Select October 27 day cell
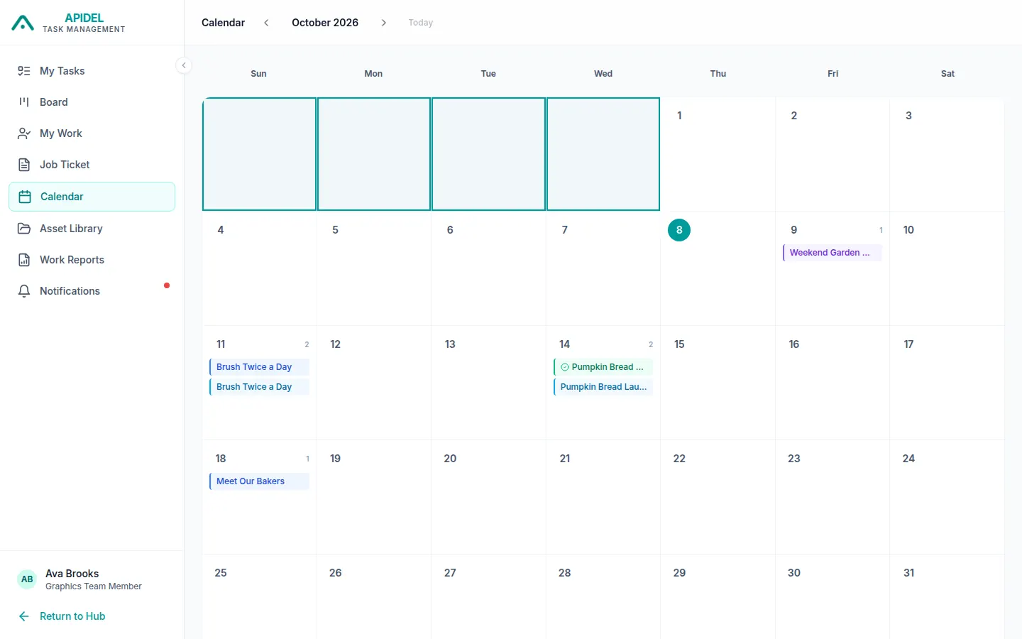This screenshot has height=639, width=1022. [x=488, y=596]
